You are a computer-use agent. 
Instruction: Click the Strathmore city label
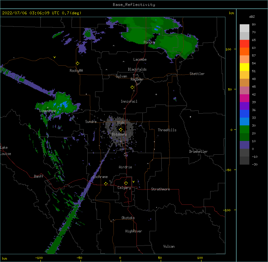(160, 189)
